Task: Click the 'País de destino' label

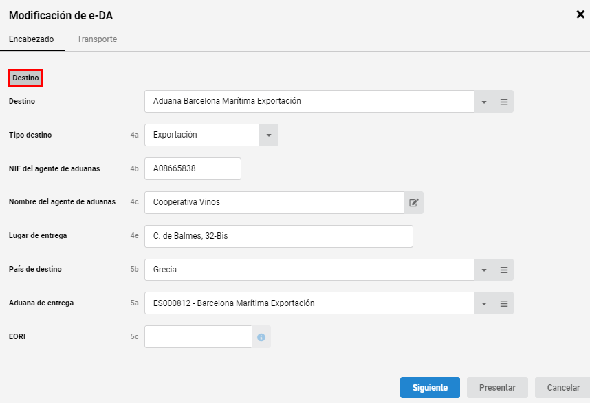Action: coord(35,269)
